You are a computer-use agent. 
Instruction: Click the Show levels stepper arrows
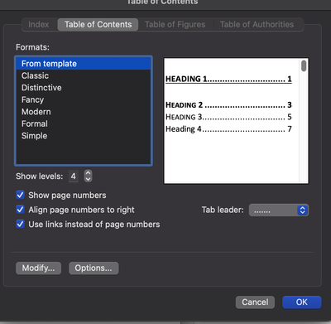[88, 176]
